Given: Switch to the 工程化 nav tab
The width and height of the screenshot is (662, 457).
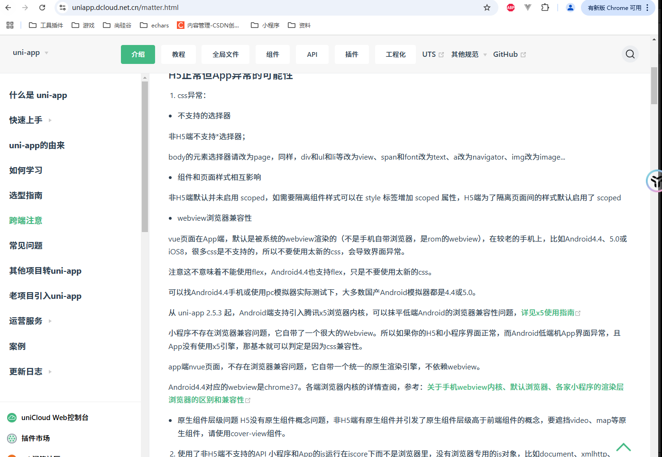Looking at the screenshot, I should coord(395,54).
